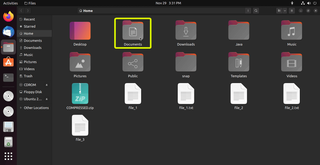The width and height of the screenshot is (320, 165).
Task: Open the Templates folder
Action: 239,62
